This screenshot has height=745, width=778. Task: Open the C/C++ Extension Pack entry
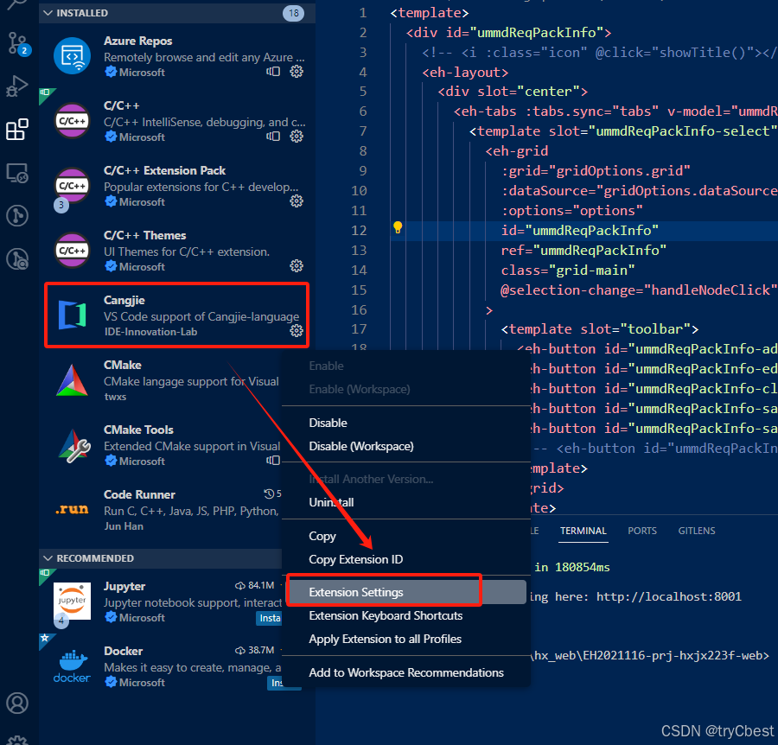[x=177, y=186]
